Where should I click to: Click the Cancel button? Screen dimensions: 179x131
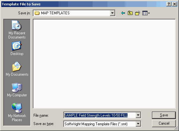click(164, 123)
